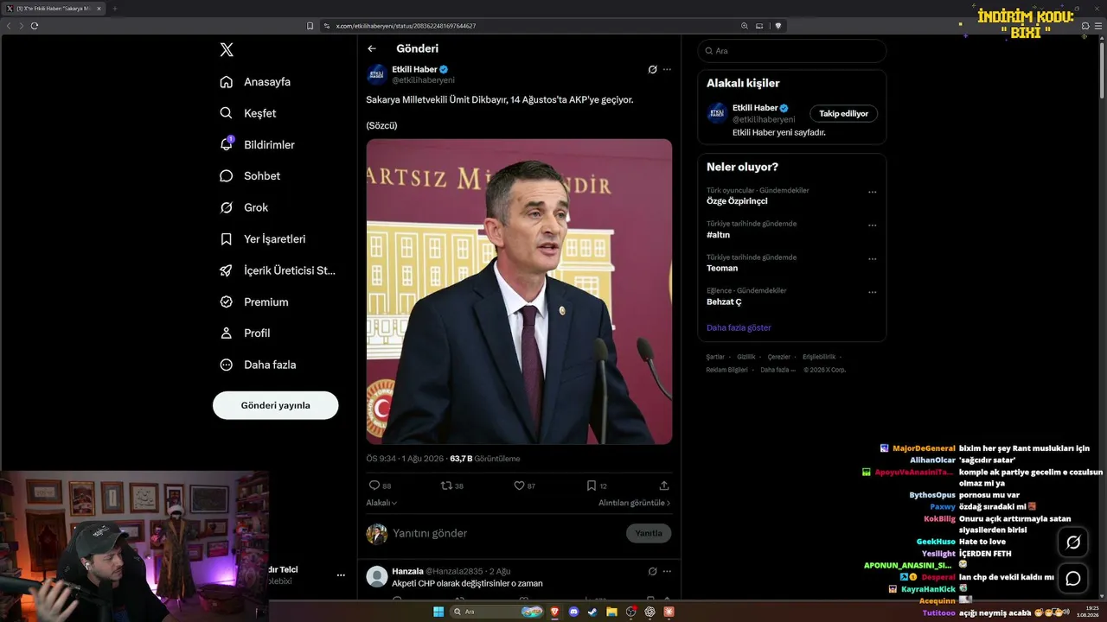Open account menu dots beside Telci
Viewport: 1107px width, 622px height.
pyautogui.click(x=341, y=574)
